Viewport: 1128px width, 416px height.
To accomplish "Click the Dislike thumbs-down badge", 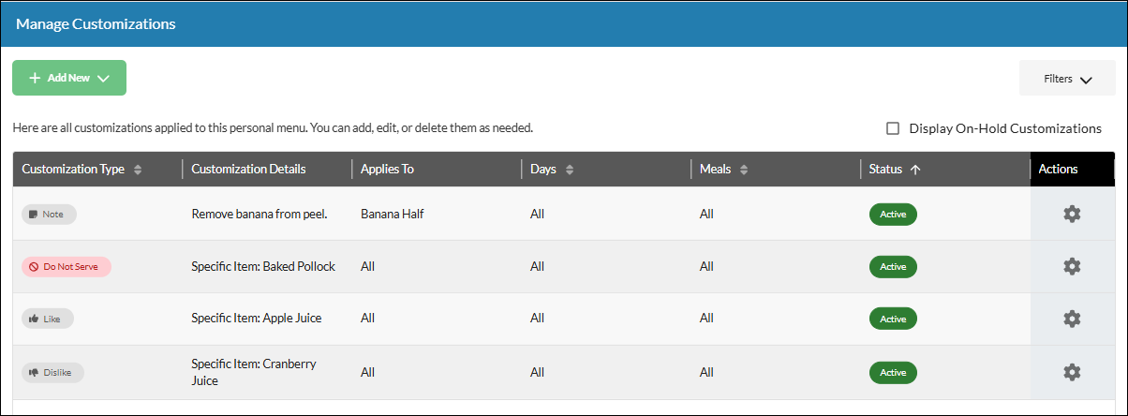I will pos(52,372).
